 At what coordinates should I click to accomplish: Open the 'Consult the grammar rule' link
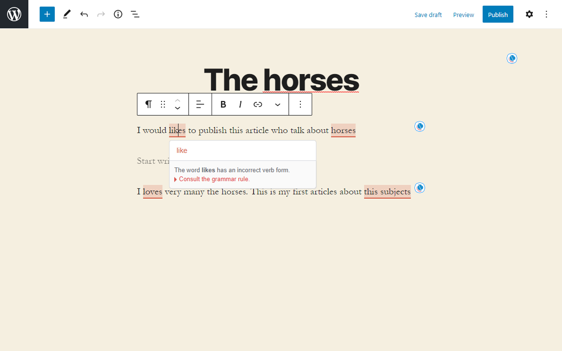(214, 179)
